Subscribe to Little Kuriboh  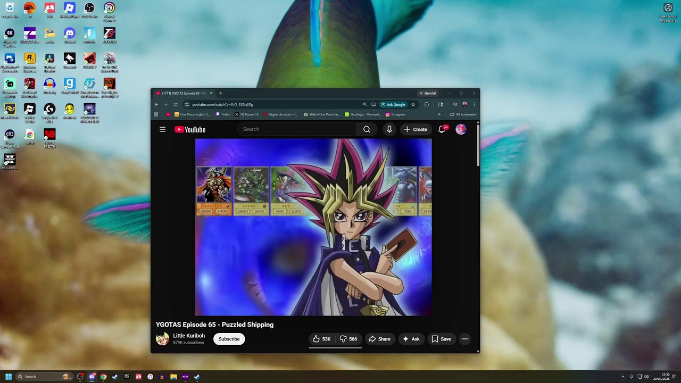tap(229, 339)
